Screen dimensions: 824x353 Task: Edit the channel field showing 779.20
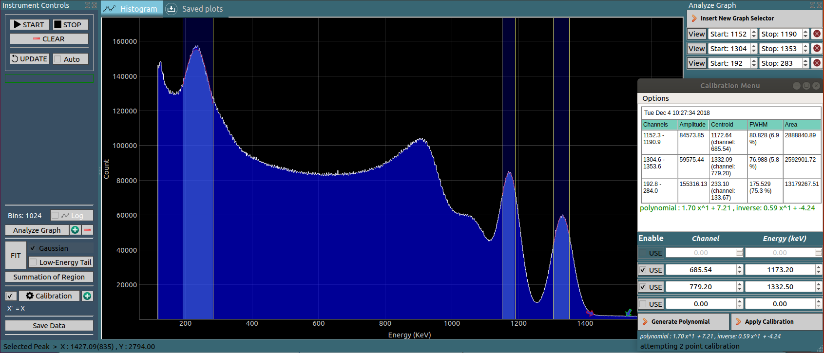tap(701, 287)
